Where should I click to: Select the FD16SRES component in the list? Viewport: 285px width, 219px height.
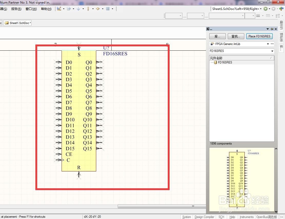click(x=225, y=62)
